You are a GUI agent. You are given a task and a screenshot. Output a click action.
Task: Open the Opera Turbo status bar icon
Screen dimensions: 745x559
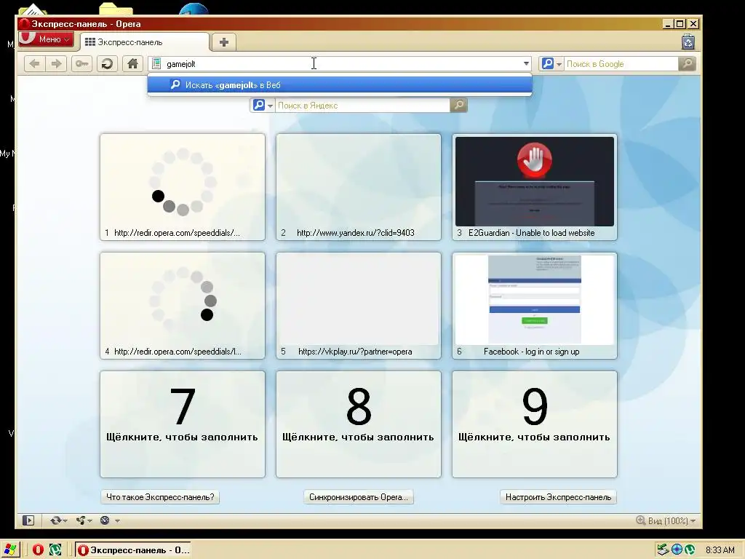coord(105,520)
